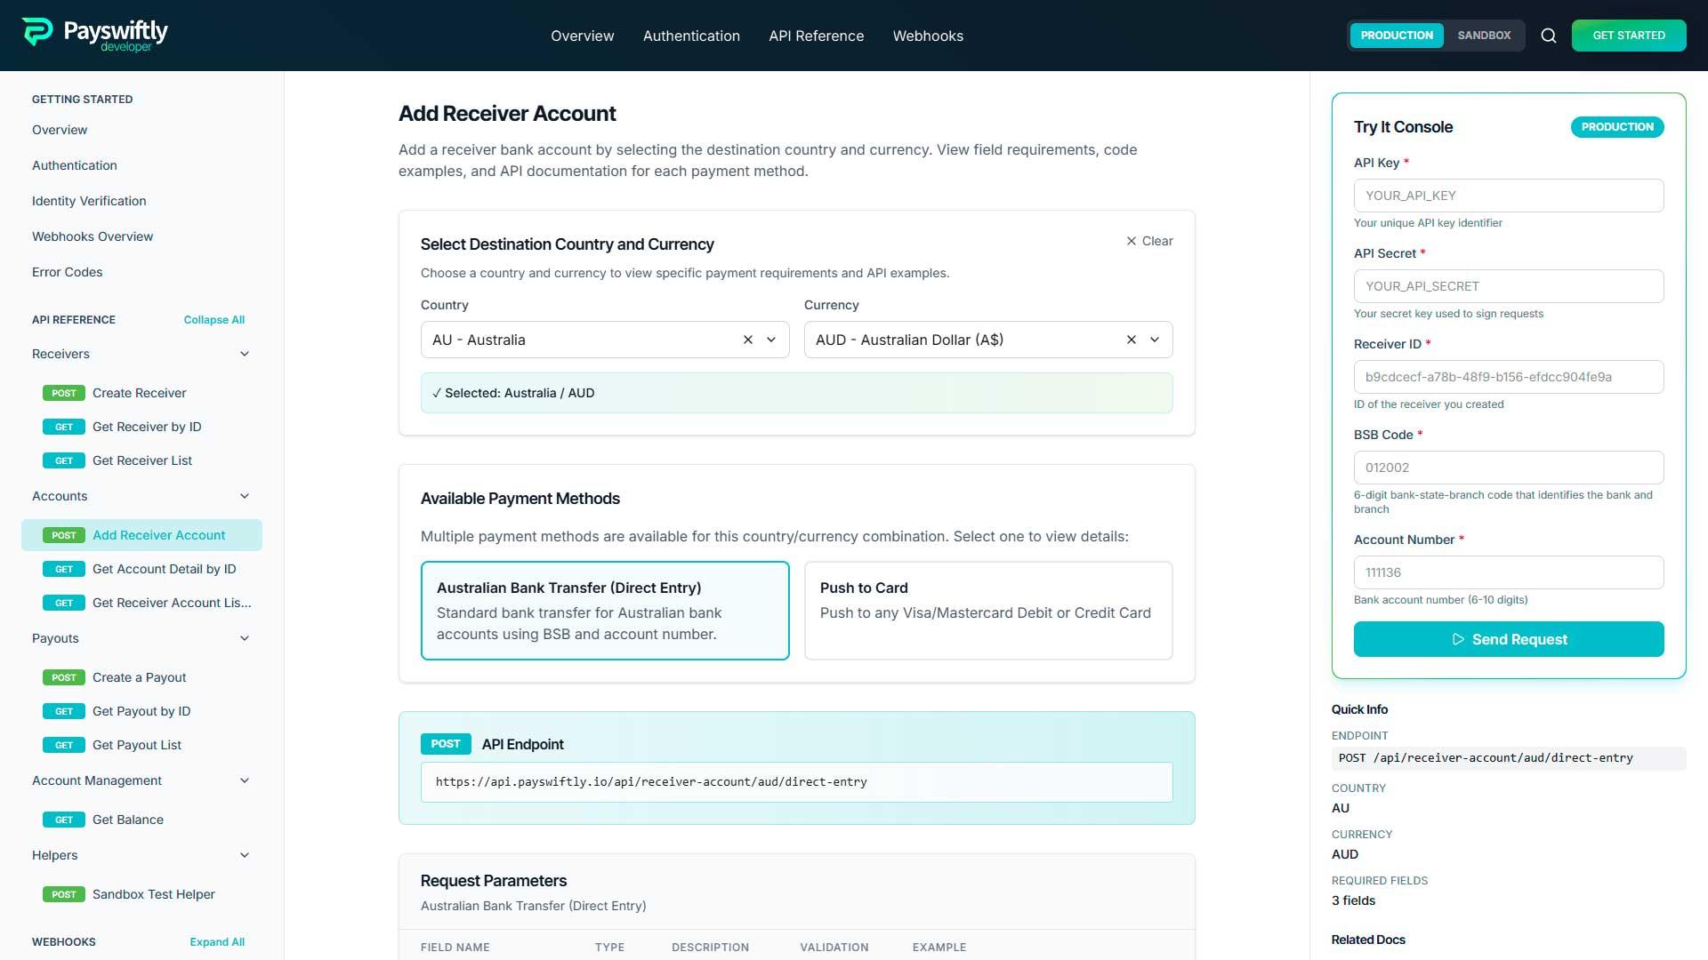Expand the Payouts section in sidebar
The image size is (1708, 960).
point(245,638)
